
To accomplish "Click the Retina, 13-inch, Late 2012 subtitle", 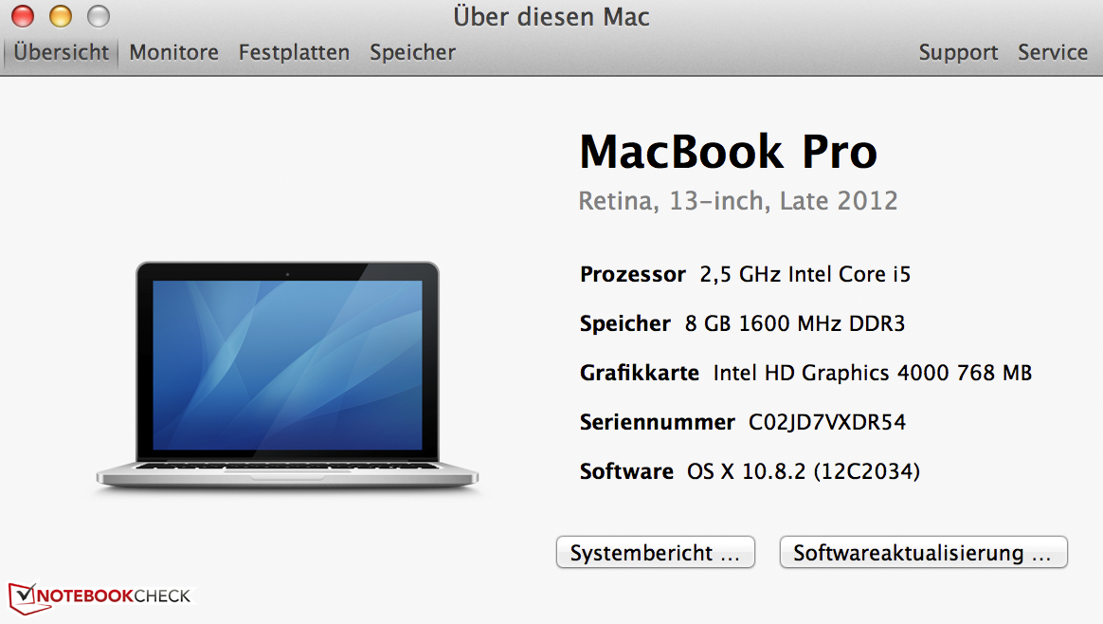I will (738, 201).
